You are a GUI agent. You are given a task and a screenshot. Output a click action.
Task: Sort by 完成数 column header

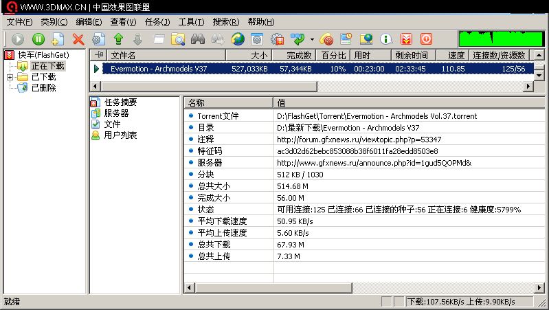tap(293, 56)
